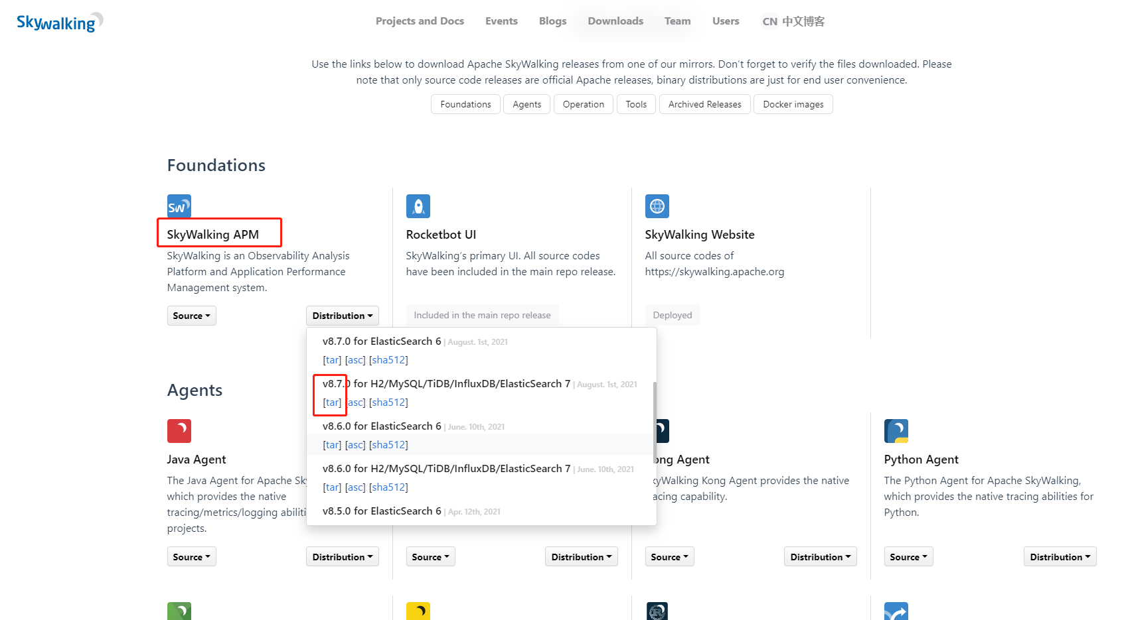Viewport: 1124px width, 620px height.
Task: Download tar for v8.6.0 H2/MySQL/TiDB/InfluxDB/ElasticSearch 7
Action: pyautogui.click(x=332, y=487)
